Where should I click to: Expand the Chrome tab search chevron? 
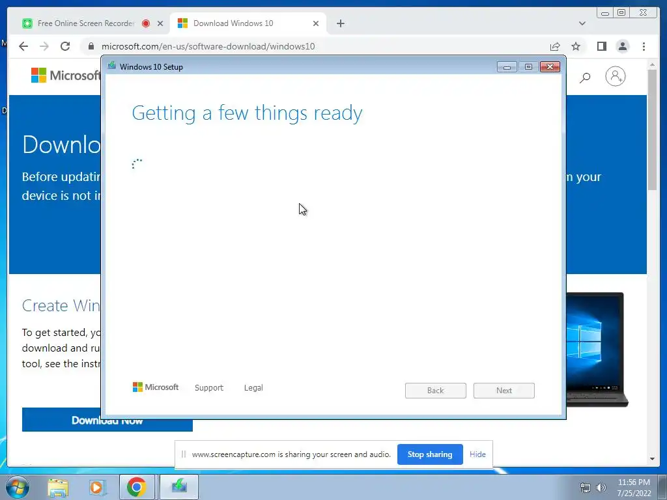[582, 23]
